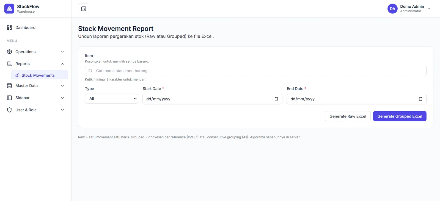
Task: Click the Operations box icon
Action: pos(9,52)
